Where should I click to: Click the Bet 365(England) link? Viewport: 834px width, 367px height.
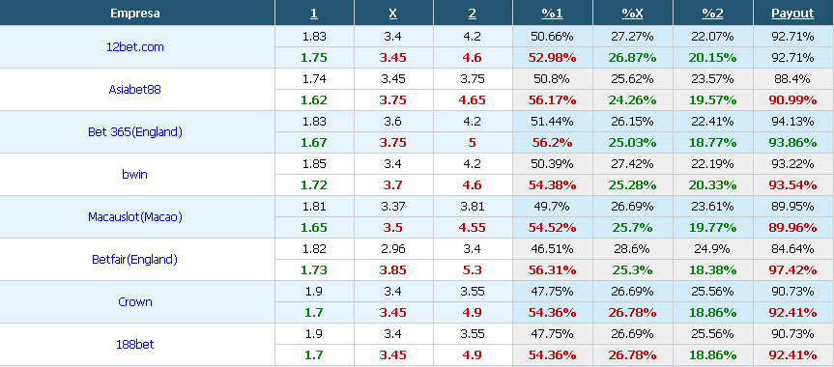tap(135, 132)
